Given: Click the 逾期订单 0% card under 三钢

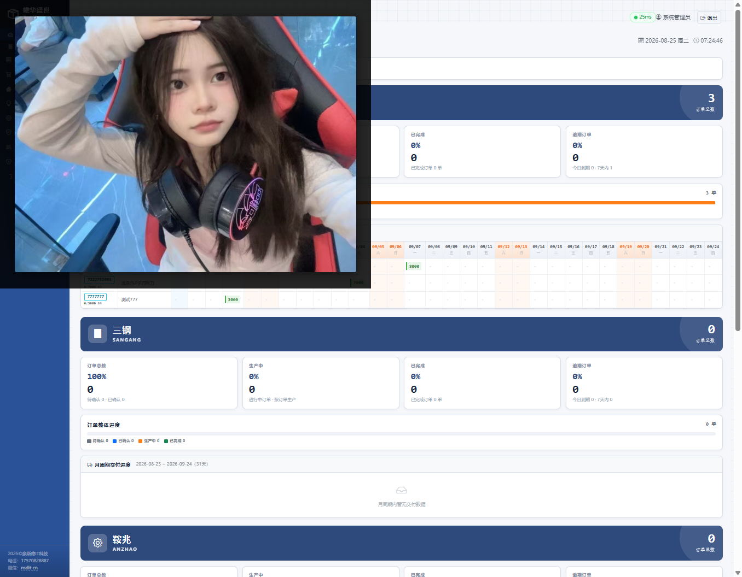Looking at the screenshot, I should pyautogui.click(x=644, y=383).
